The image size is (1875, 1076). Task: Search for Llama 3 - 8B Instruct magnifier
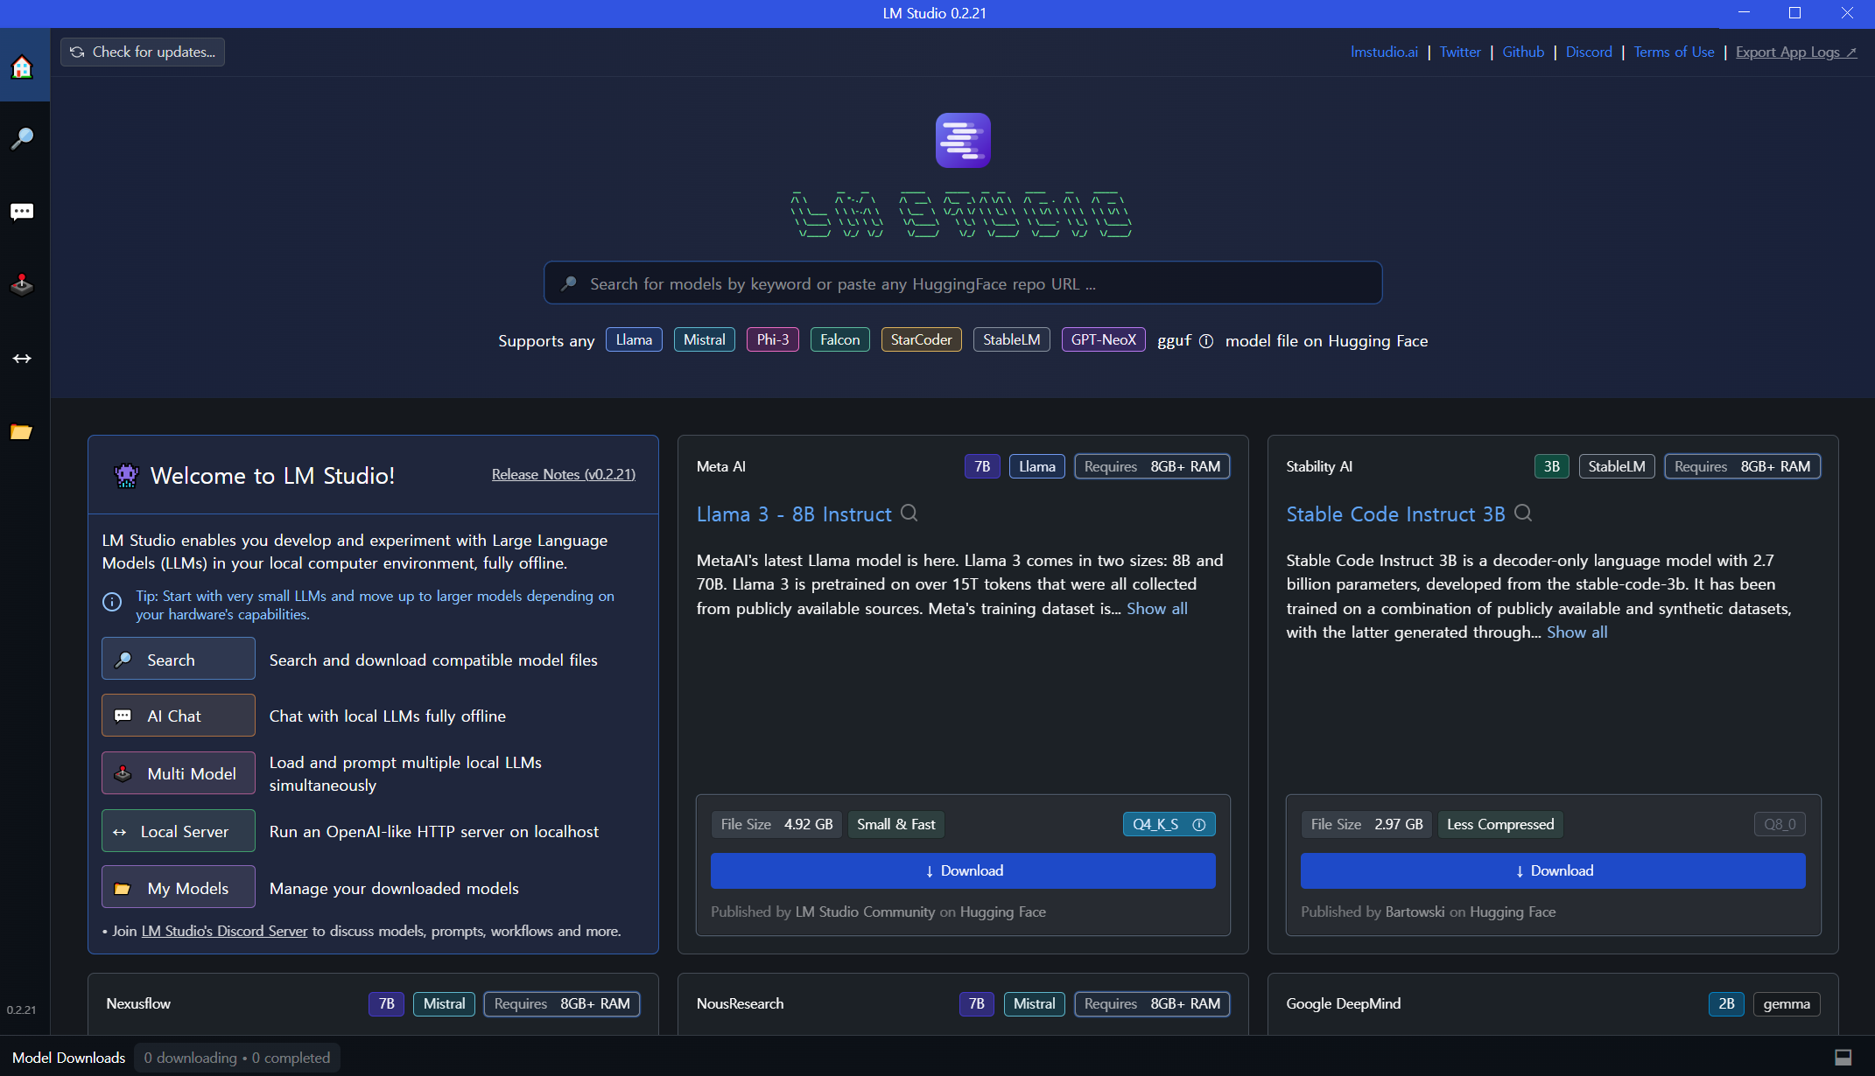[x=909, y=513]
